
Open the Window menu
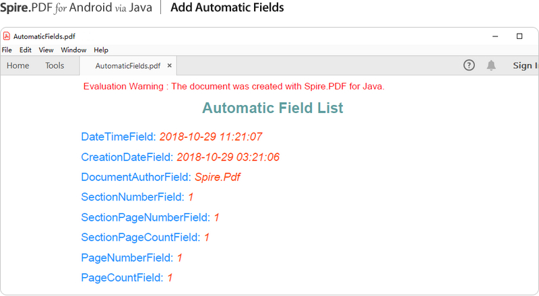point(73,50)
